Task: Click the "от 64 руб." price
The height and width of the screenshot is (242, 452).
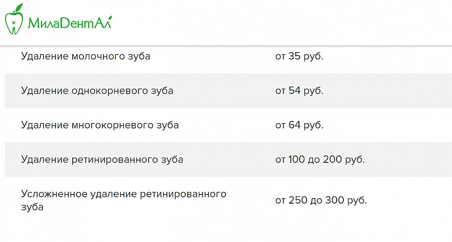Action: tap(299, 125)
